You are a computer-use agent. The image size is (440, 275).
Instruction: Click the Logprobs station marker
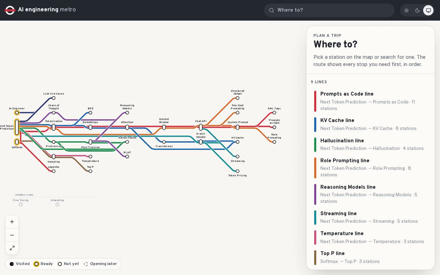54,171
